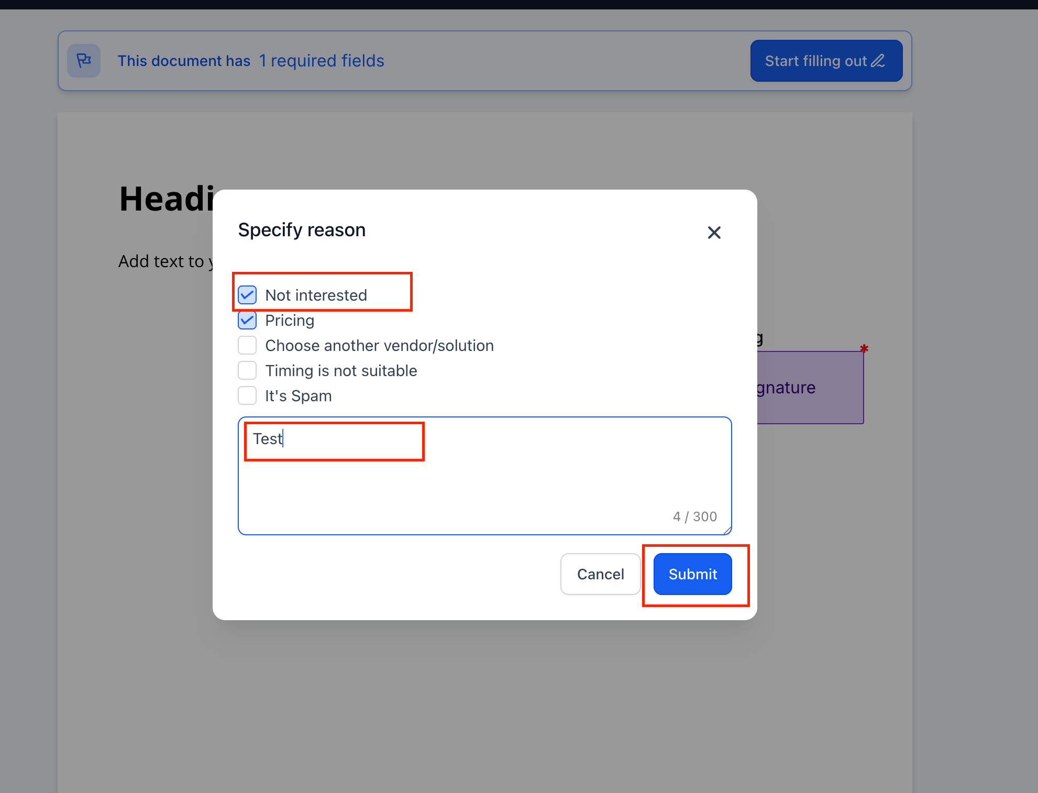Click the Not interested label text
The image size is (1038, 793).
316,295
